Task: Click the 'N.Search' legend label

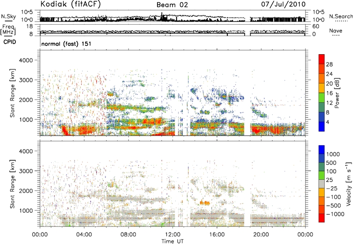Action: click(x=341, y=16)
